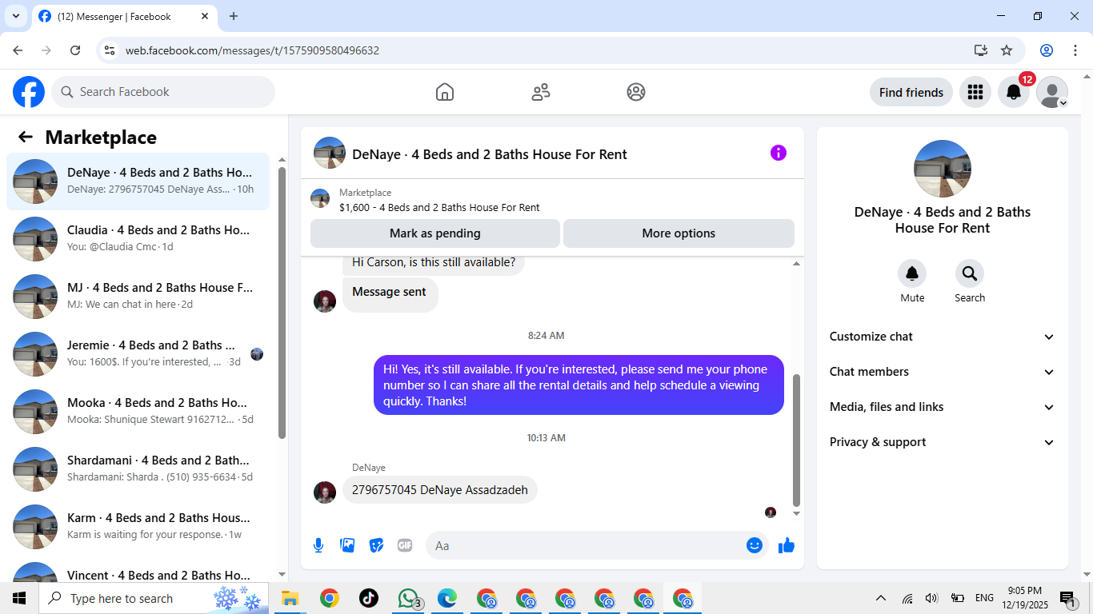Pick a GIF with the GIF icon

[405, 545]
